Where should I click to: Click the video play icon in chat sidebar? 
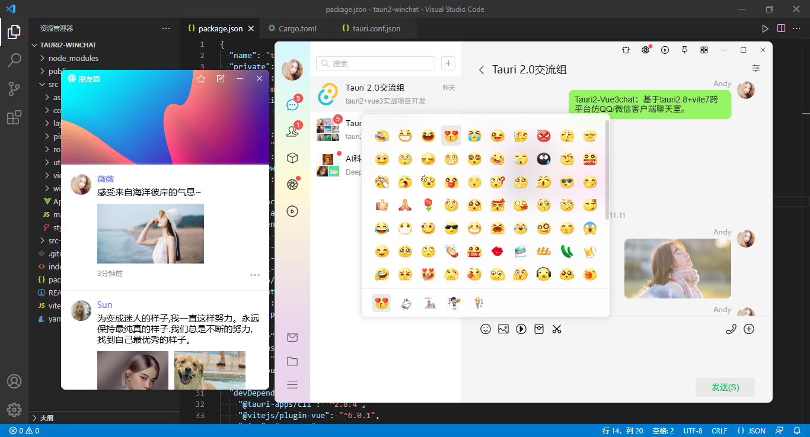pos(292,211)
